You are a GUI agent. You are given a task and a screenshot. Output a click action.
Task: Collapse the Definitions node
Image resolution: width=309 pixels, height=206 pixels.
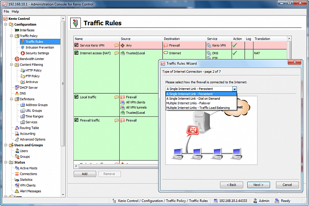coord(11,99)
